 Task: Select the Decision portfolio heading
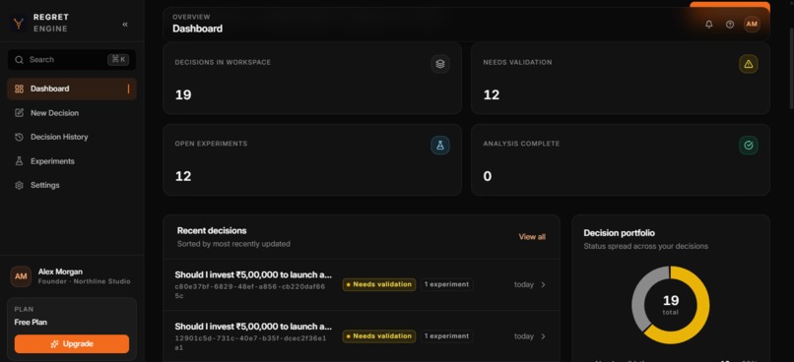[x=619, y=233]
